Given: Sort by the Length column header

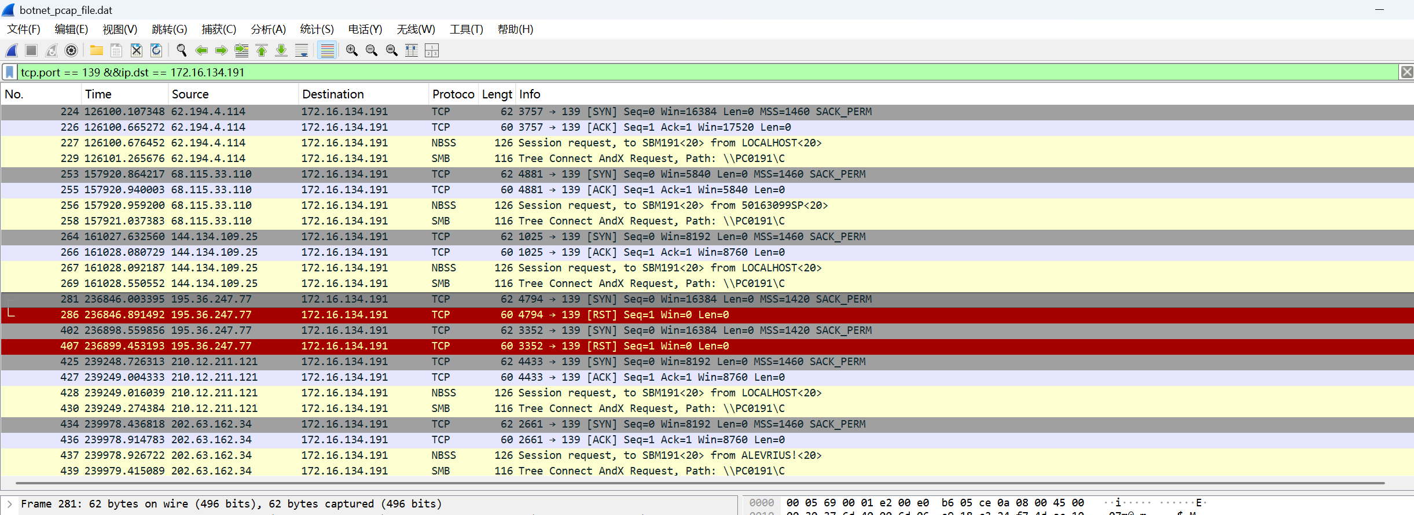Looking at the screenshot, I should click(497, 94).
